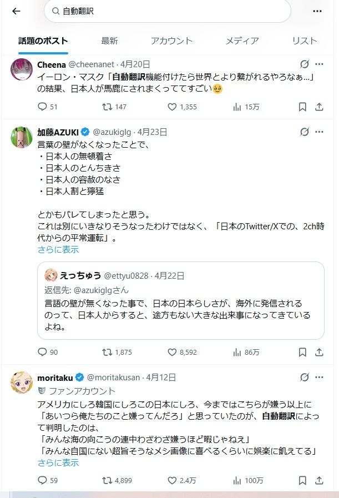Select the メディア tab

pos(242,41)
